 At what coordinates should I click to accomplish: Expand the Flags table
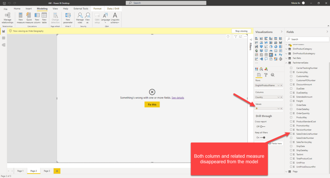(x=286, y=172)
